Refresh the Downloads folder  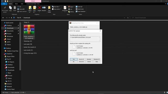tap(128, 18)
